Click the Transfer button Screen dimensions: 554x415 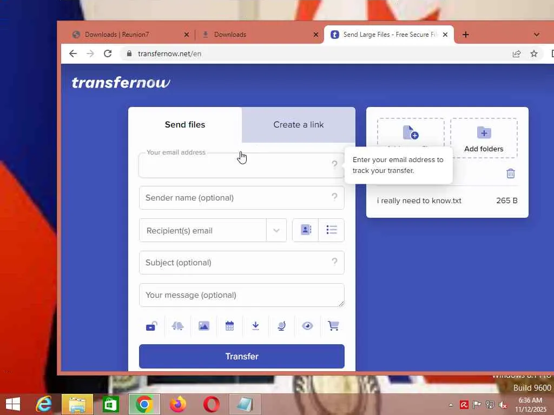[x=242, y=357]
